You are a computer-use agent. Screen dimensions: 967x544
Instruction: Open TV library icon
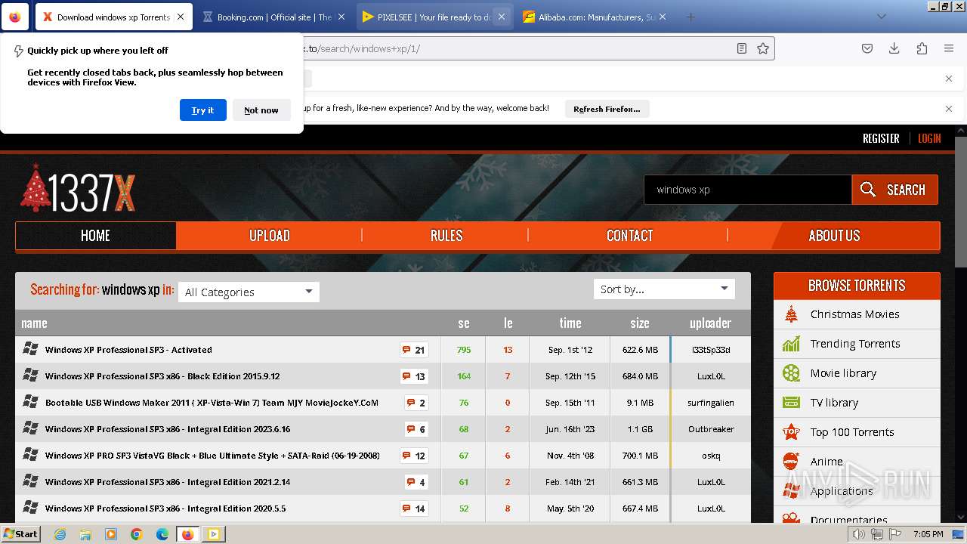click(x=791, y=403)
